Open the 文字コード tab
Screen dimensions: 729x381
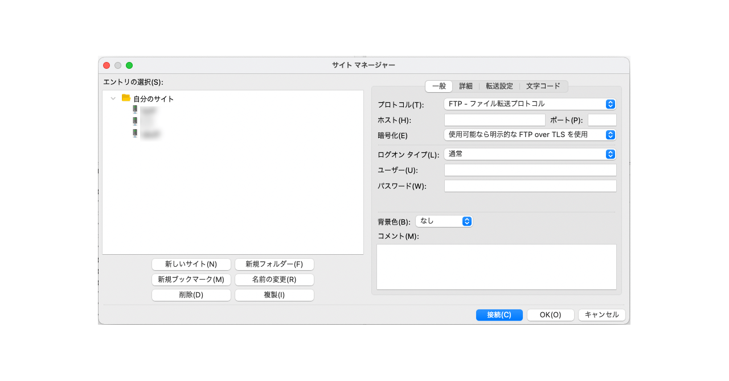(543, 86)
